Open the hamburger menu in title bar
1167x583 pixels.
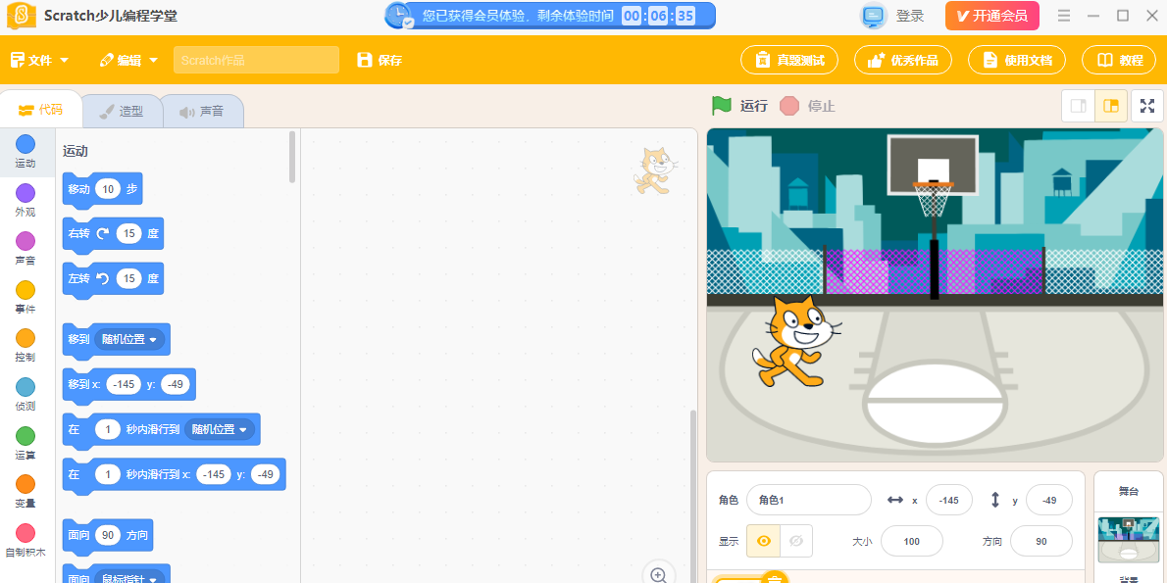pyautogui.click(x=1064, y=16)
